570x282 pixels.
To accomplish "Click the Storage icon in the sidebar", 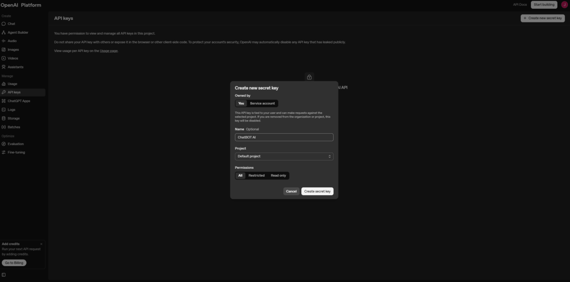I will pos(4,118).
